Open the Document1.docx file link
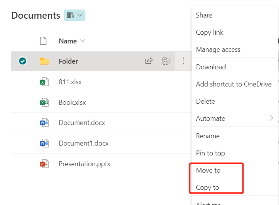This screenshot has height=205, width=279. coord(83,143)
